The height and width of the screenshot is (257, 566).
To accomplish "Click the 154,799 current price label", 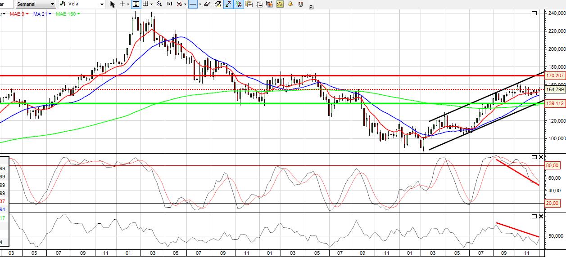I will (x=555, y=89).
